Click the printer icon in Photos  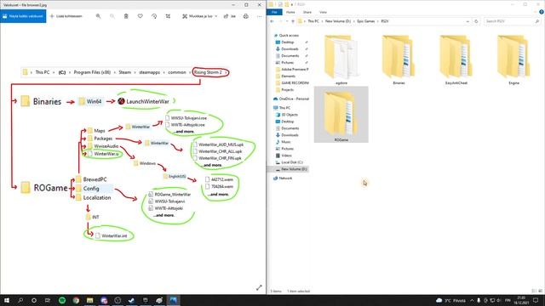click(246, 16)
